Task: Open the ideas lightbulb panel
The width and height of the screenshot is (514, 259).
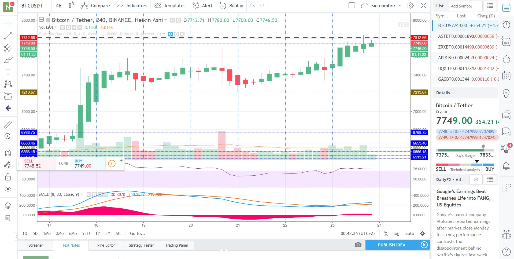Action: (506, 93)
